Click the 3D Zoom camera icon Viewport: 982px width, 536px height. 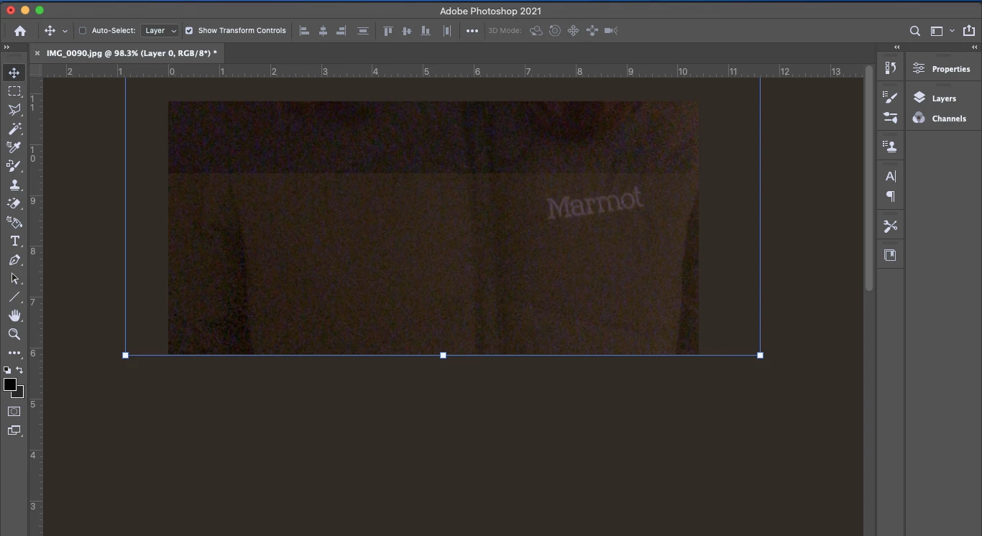point(611,31)
